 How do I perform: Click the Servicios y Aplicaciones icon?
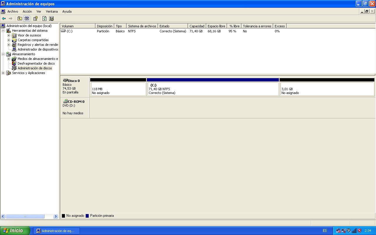[x=9, y=73]
